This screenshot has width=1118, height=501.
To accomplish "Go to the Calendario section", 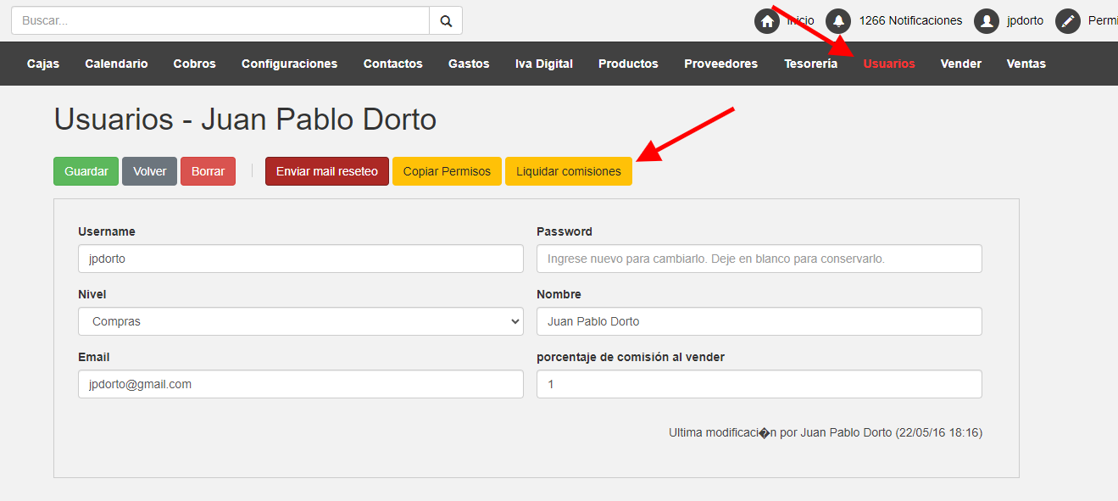I will (x=116, y=64).
